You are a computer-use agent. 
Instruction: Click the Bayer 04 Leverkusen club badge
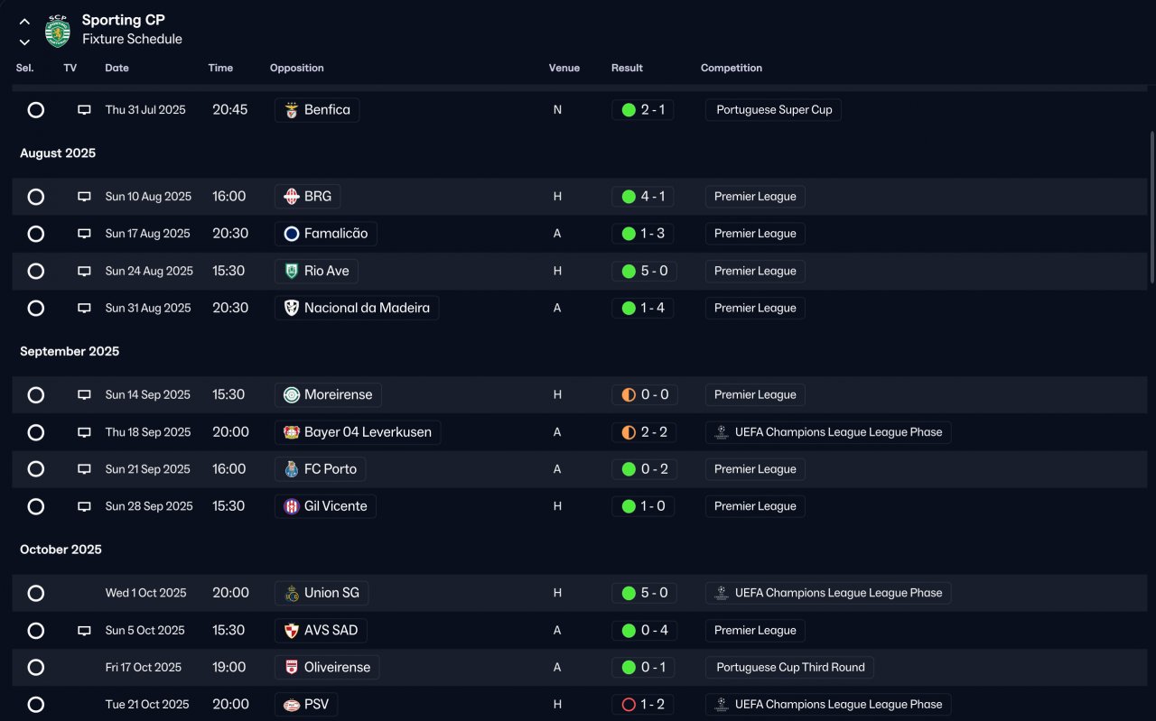(291, 432)
